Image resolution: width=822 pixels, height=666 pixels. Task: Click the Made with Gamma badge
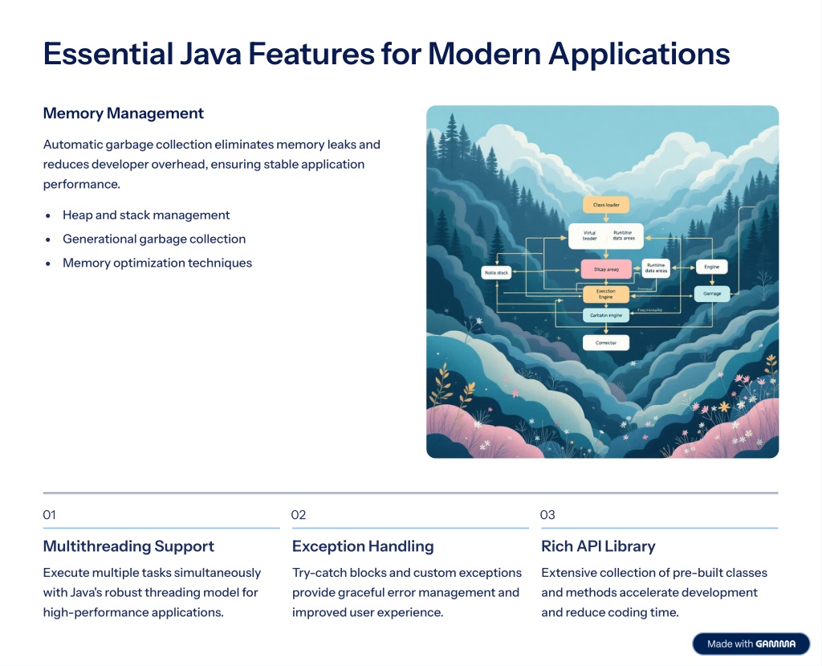coord(751,644)
